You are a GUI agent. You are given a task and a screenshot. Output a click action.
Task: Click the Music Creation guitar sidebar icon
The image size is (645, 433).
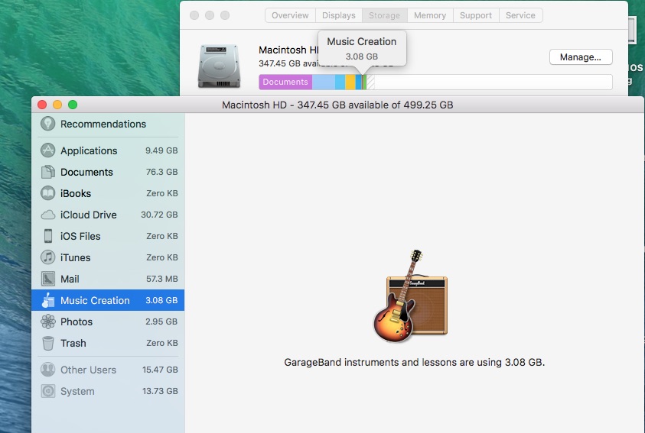[x=47, y=300]
